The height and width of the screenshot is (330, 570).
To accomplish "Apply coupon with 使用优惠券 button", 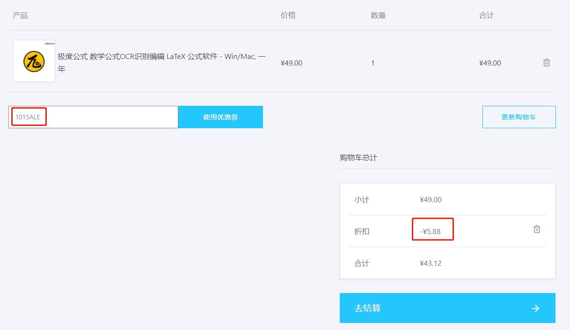I will point(220,117).
